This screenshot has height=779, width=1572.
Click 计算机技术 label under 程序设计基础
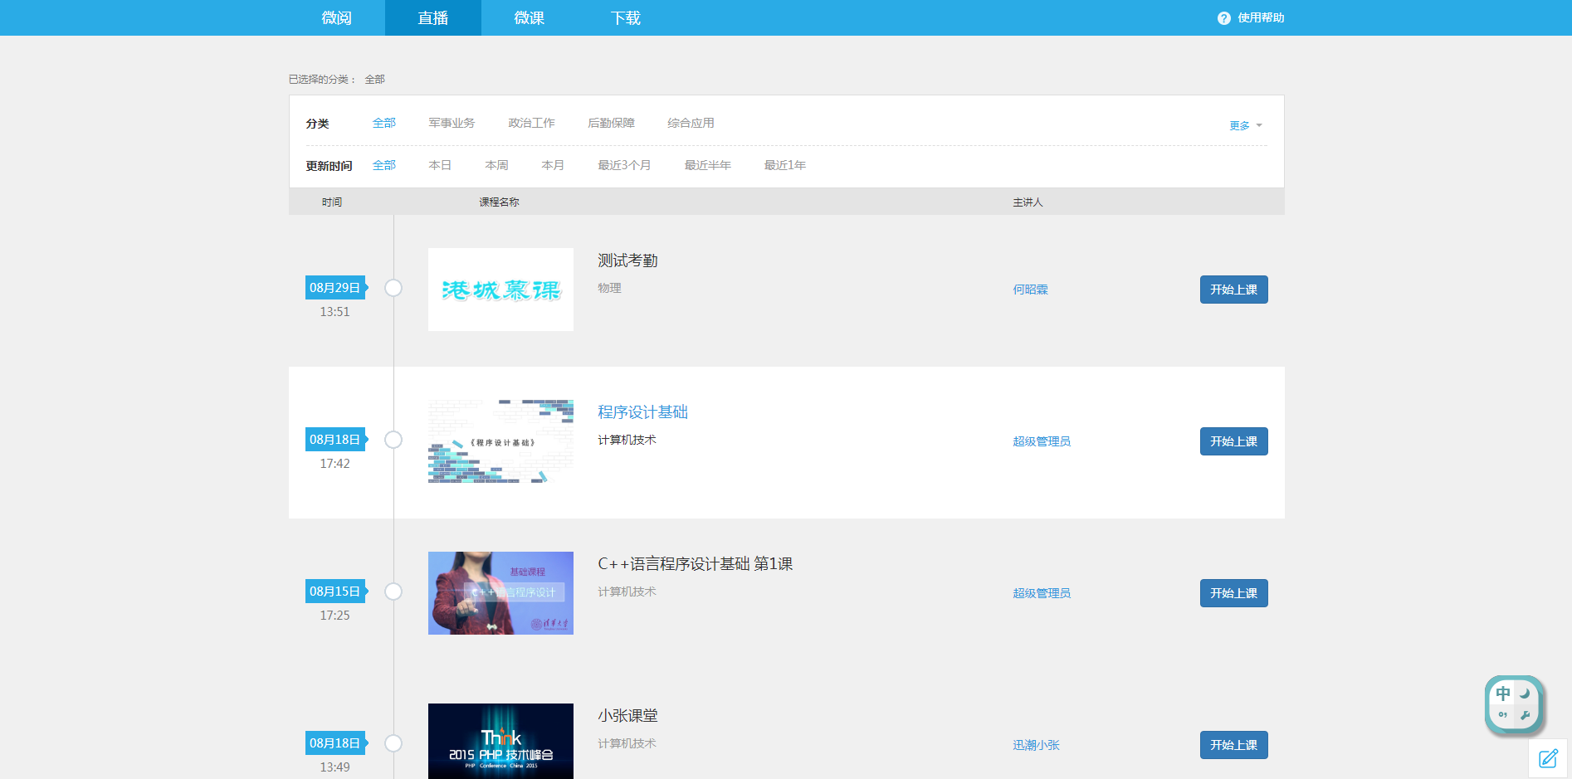627,440
